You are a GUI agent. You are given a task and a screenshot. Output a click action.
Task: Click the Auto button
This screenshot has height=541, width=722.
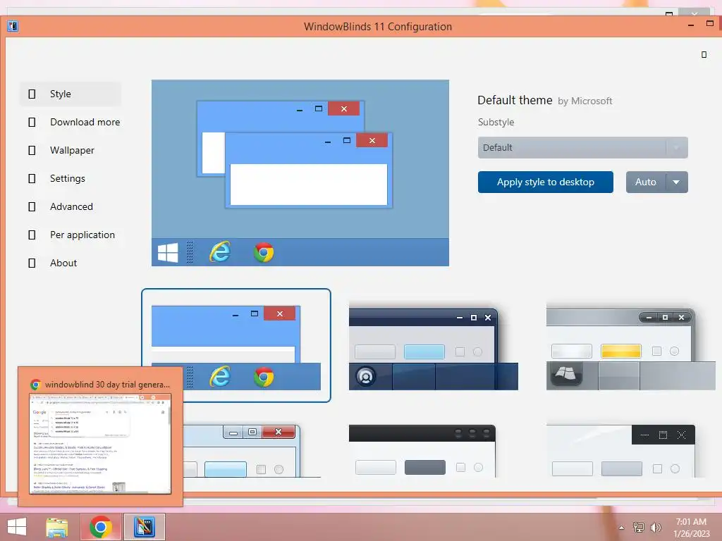pyautogui.click(x=646, y=182)
